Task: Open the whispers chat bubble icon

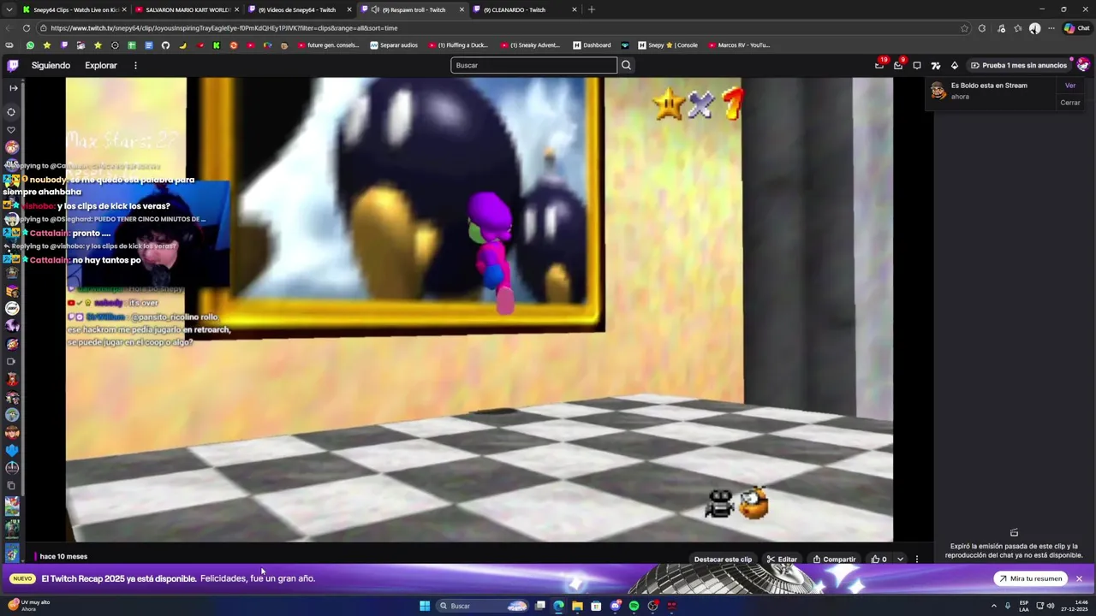Action: [x=917, y=65]
